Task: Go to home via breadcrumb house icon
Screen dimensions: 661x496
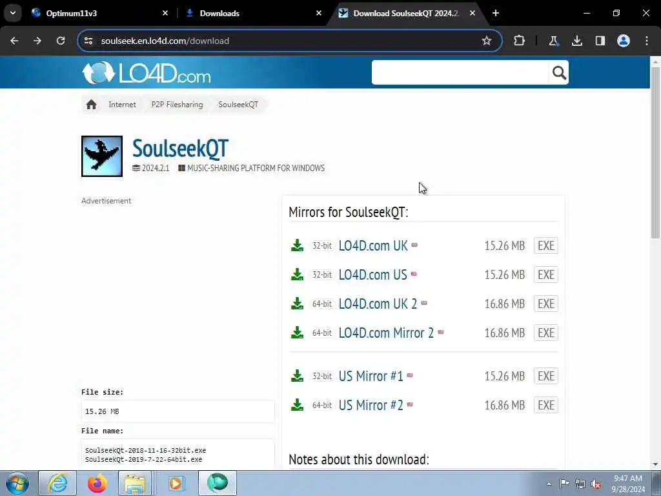Action: pos(92,105)
